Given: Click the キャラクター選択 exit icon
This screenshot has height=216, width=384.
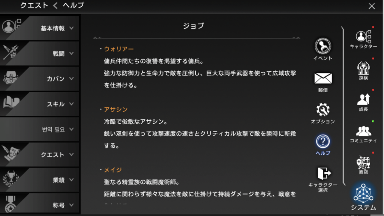Looking at the screenshot, I should [x=324, y=173].
